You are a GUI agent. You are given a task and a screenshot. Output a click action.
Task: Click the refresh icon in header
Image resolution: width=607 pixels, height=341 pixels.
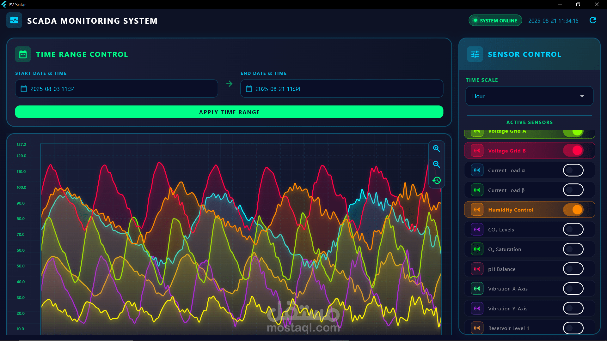(593, 21)
